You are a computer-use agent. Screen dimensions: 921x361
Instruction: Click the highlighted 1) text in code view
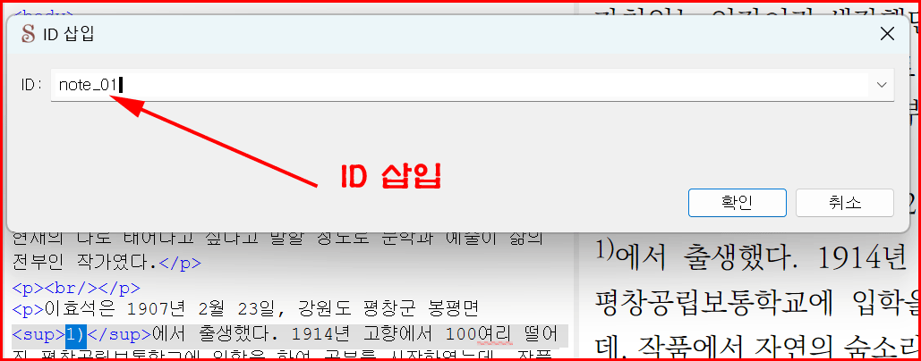click(76, 335)
